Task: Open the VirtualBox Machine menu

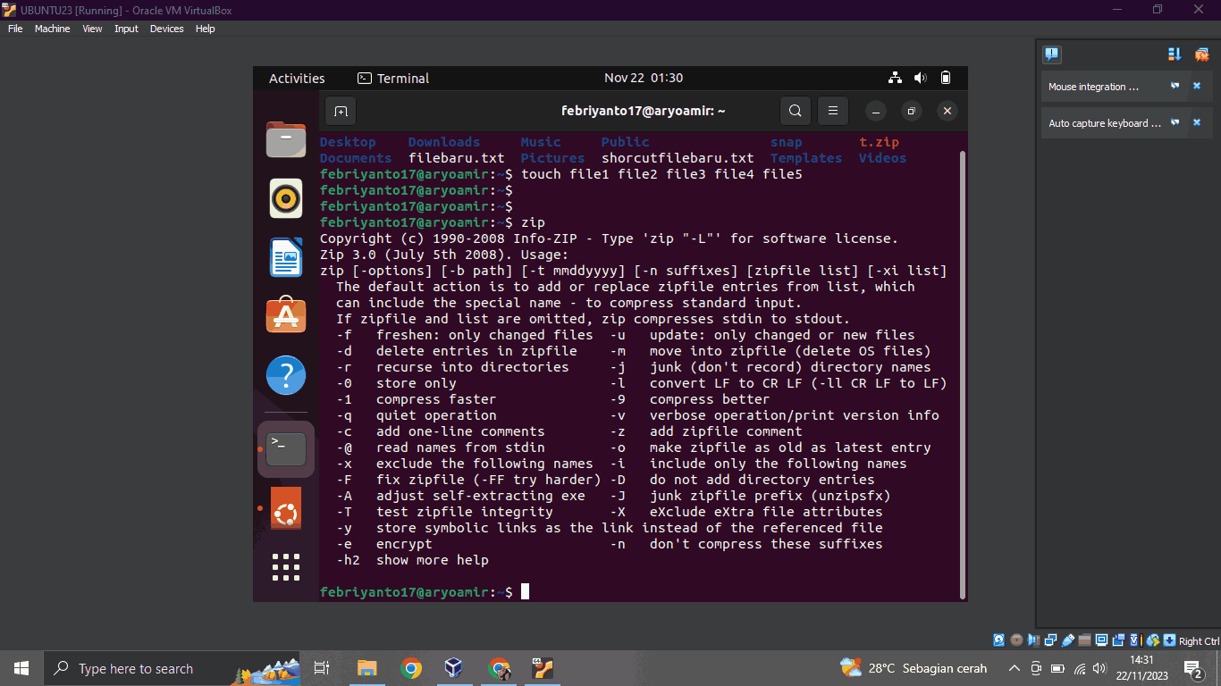Action: tap(52, 29)
